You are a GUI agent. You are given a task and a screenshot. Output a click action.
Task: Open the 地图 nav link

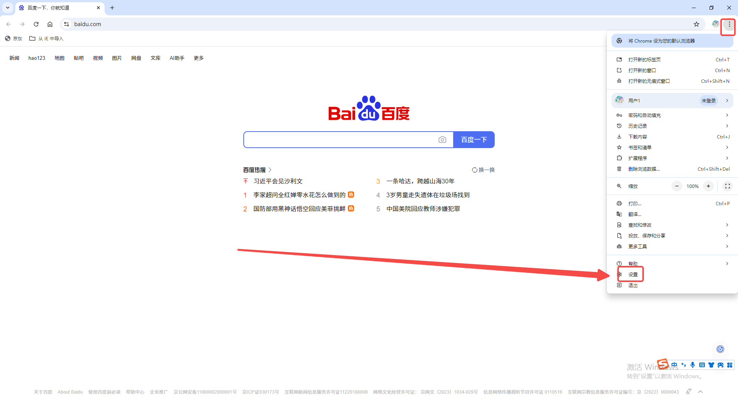click(x=60, y=58)
